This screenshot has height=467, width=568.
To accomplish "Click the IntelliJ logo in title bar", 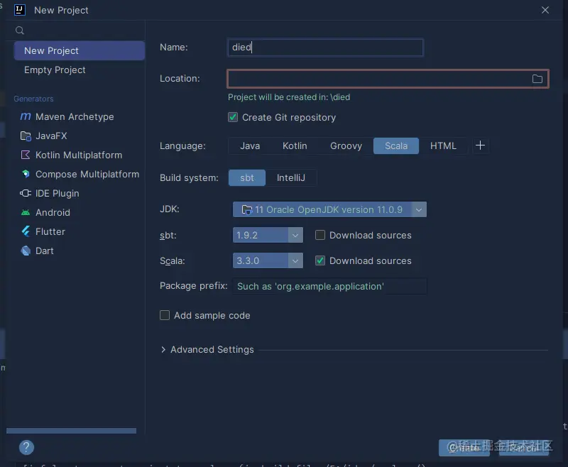I will (x=20, y=10).
